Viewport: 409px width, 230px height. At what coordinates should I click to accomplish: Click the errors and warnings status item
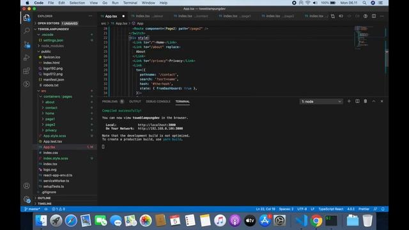coord(58,209)
